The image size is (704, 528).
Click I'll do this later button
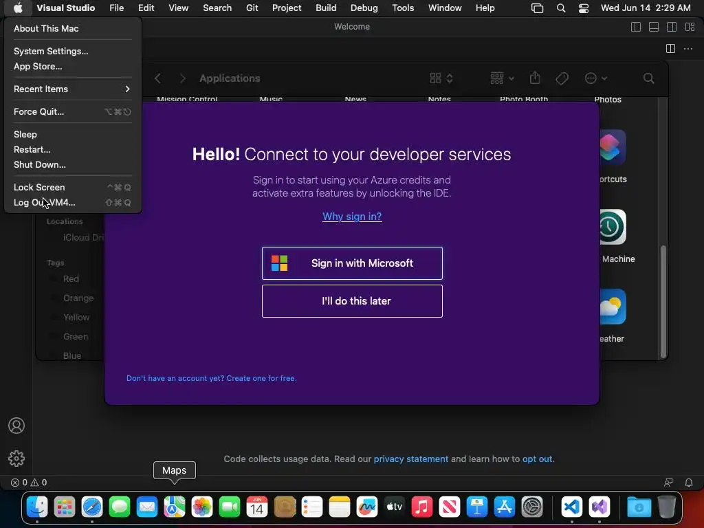click(x=352, y=301)
